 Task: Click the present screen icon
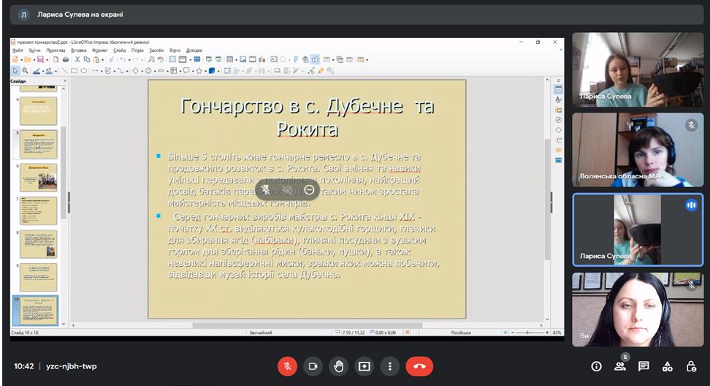364,366
